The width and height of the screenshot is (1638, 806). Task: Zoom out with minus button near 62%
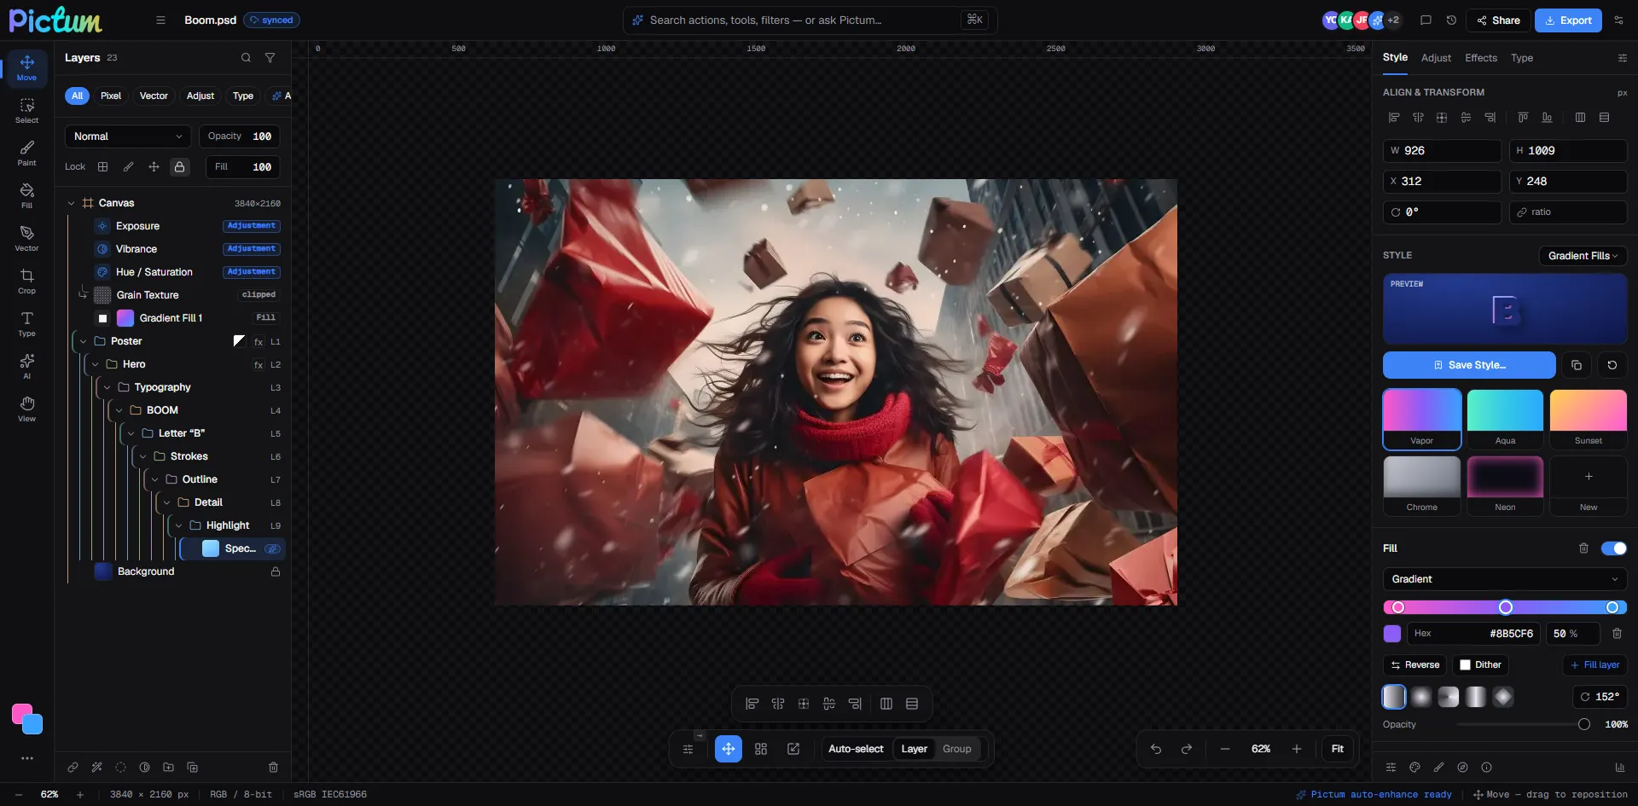[1225, 749]
